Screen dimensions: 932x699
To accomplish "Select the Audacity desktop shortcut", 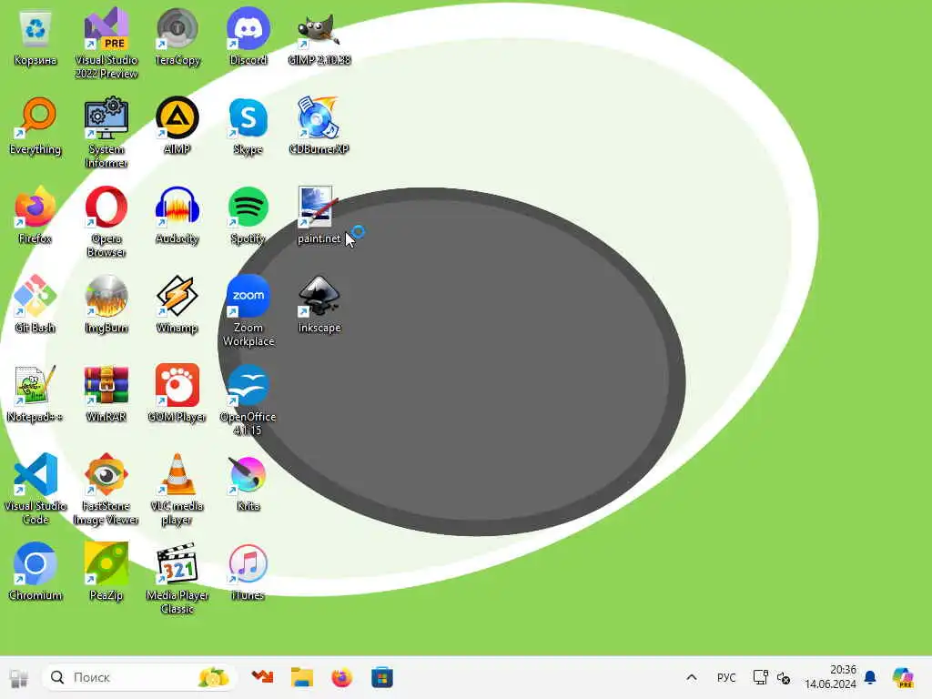I will (177, 215).
